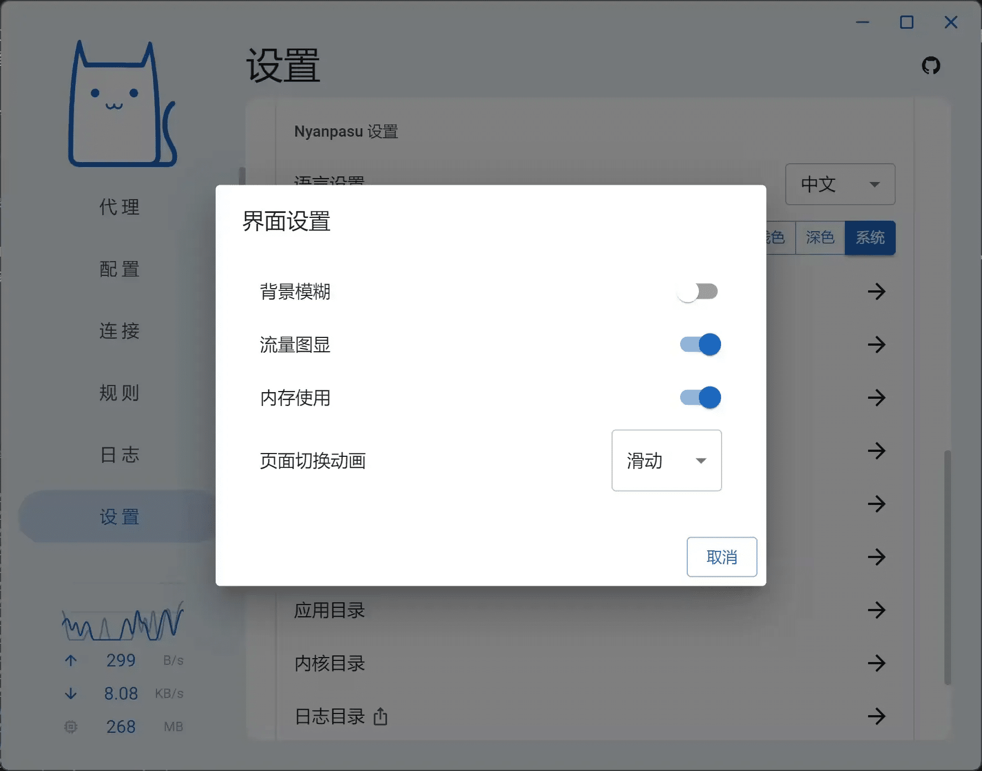Open the GitHub repository icon
982x771 pixels.
click(x=931, y=66)
